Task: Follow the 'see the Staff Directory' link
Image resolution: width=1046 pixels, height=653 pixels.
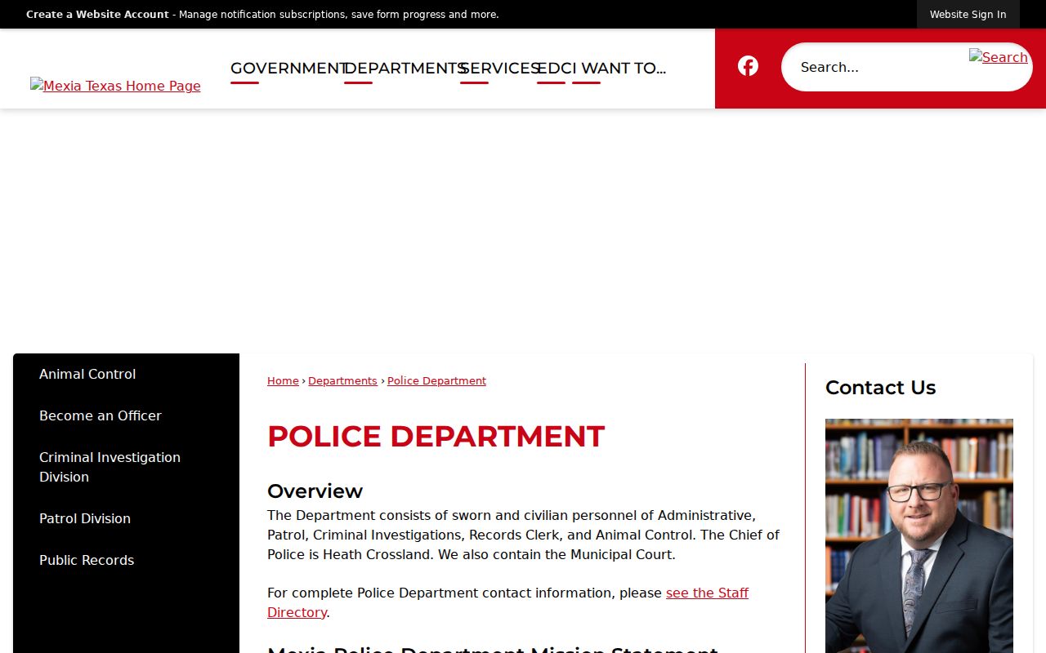Action: point(507,602)
